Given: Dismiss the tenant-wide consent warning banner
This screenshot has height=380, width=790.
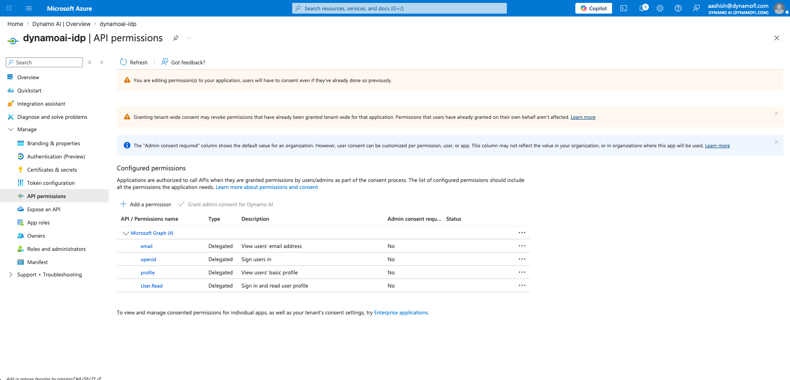Looking at the screenshot, I should (x=776, y=113).
